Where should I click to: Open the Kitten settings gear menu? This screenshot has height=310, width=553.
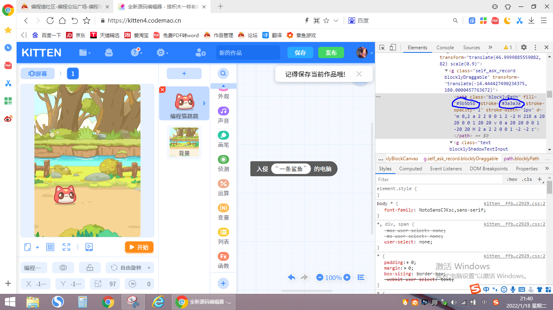tap(162, 52)
